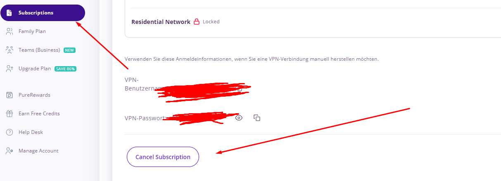Click the Subscriptions document icon
Viewport: 501px width, 181px height.
pyautogui.click(x=9, y=13)
